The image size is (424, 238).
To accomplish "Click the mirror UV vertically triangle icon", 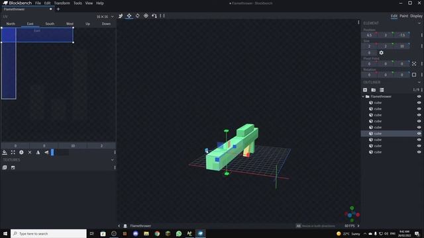I will click(x=46, y=153).
